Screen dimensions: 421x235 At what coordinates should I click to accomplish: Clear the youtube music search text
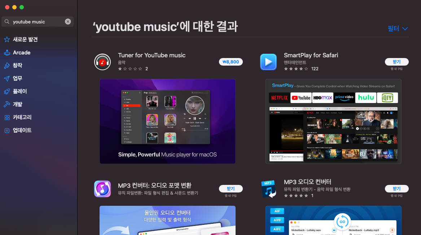[68, 22]
